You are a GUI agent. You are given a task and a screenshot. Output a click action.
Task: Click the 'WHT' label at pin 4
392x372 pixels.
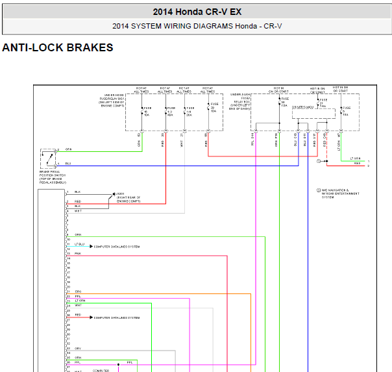(x=78, y=211)
